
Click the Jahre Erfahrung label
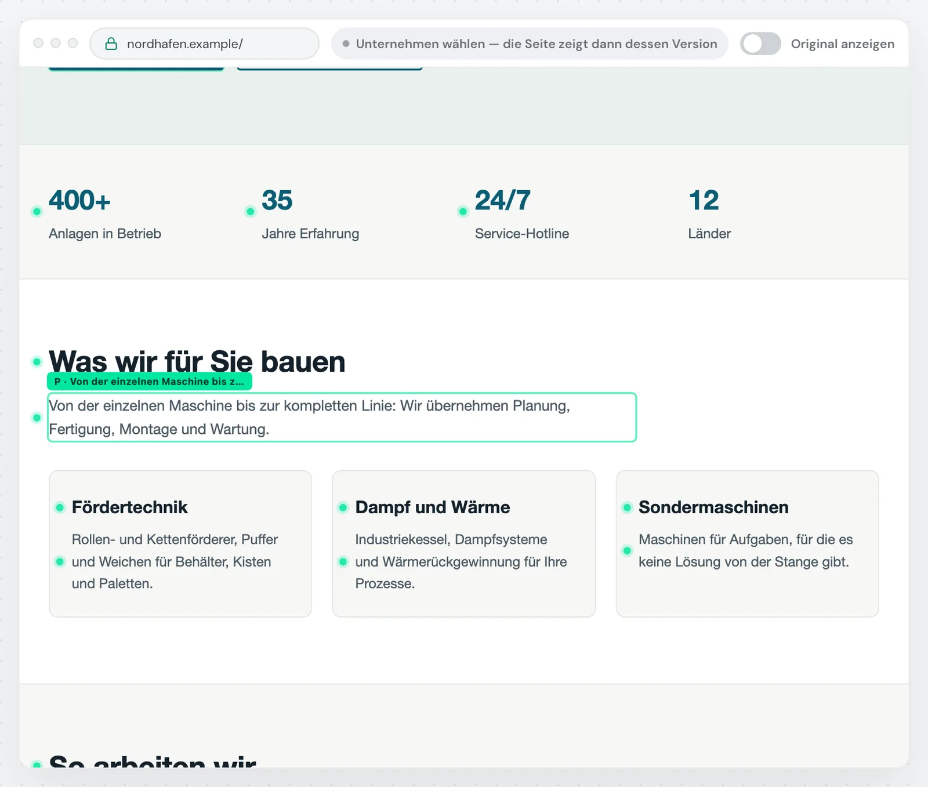point(310,234)
